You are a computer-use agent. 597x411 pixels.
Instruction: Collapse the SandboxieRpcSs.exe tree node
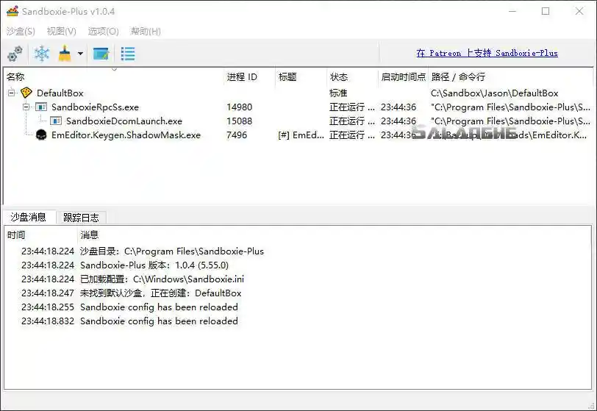coord(26,107)
